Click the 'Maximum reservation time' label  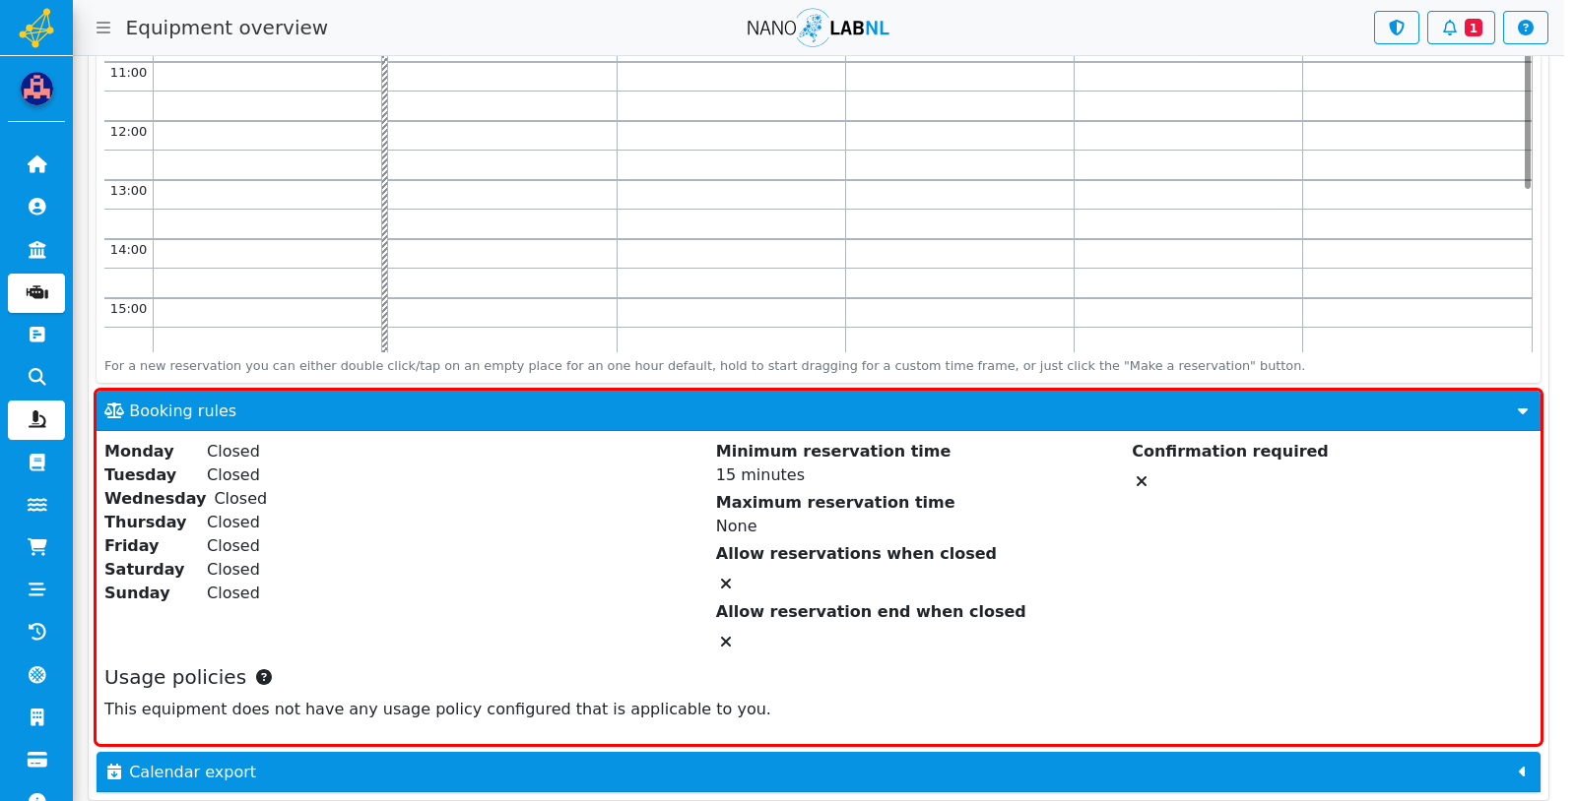pos(835,502)
